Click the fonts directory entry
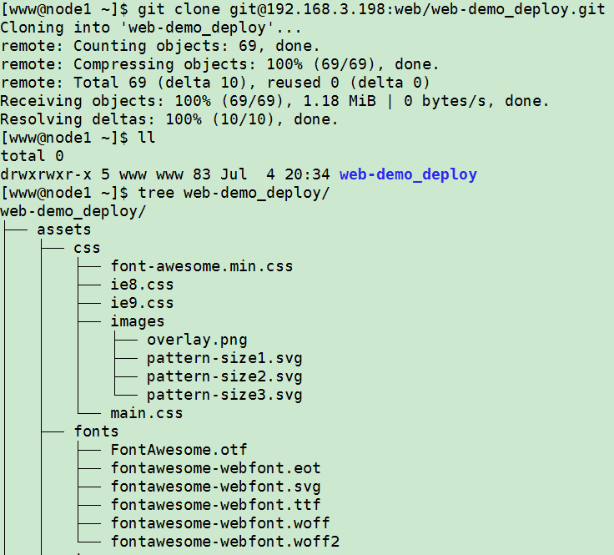This screenshot has width=614, height=555. pos(96,431)
